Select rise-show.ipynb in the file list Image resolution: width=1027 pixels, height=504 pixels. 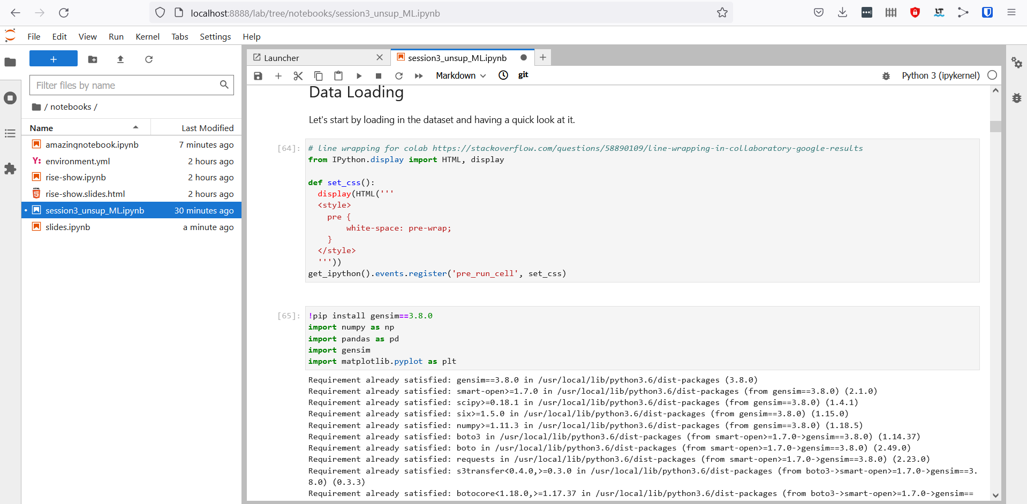point(132,177)
